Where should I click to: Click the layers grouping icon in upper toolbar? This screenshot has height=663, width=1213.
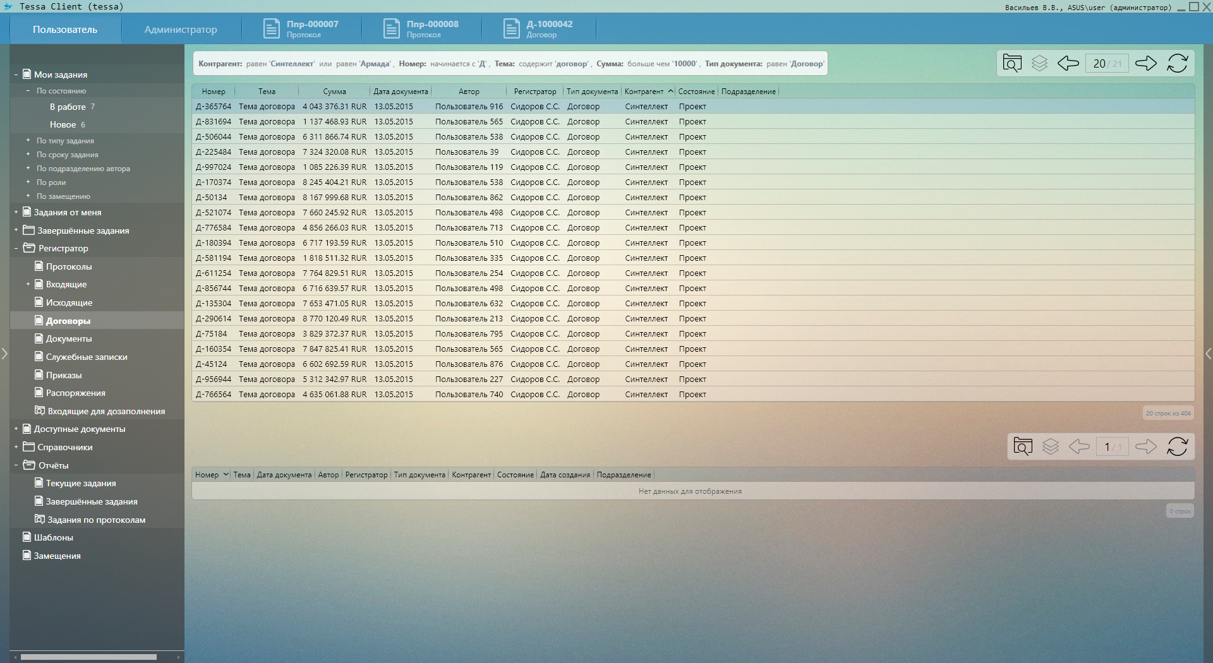coord(1040,63)
